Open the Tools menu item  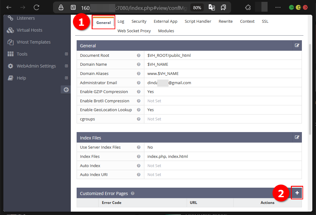[22, 54]
